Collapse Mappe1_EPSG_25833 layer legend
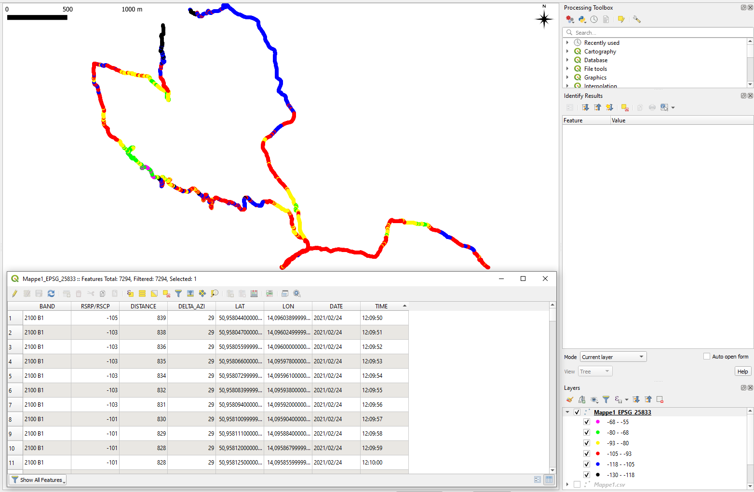The image size is (754, 492). point(567,412)
